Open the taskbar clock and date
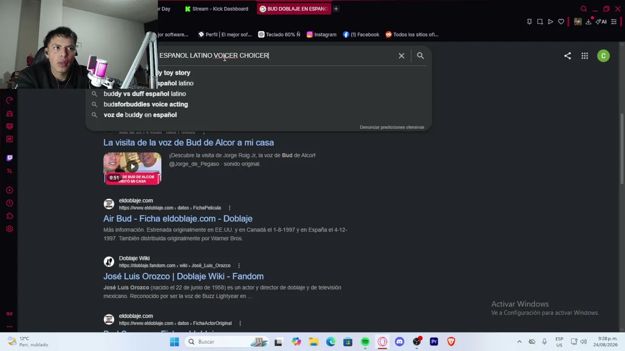625x351 pixels. click(x=604, y=342)
